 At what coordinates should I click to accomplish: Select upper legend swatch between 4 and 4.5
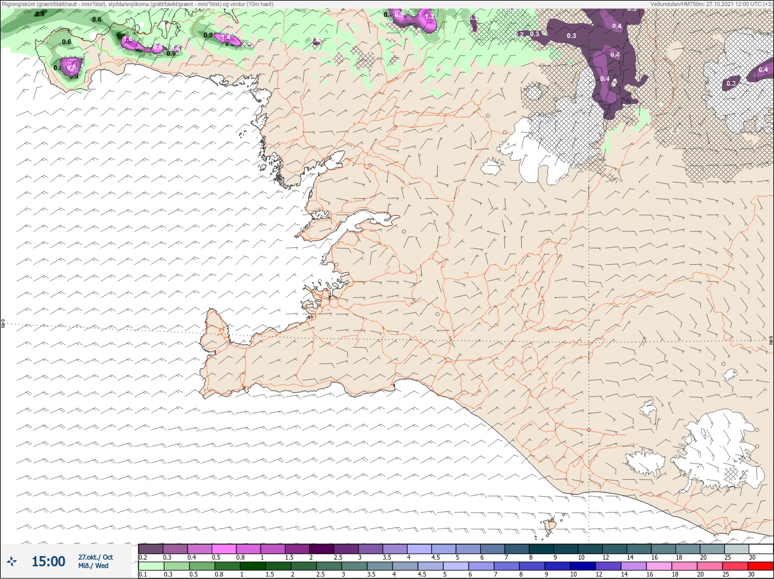point(420,549)
